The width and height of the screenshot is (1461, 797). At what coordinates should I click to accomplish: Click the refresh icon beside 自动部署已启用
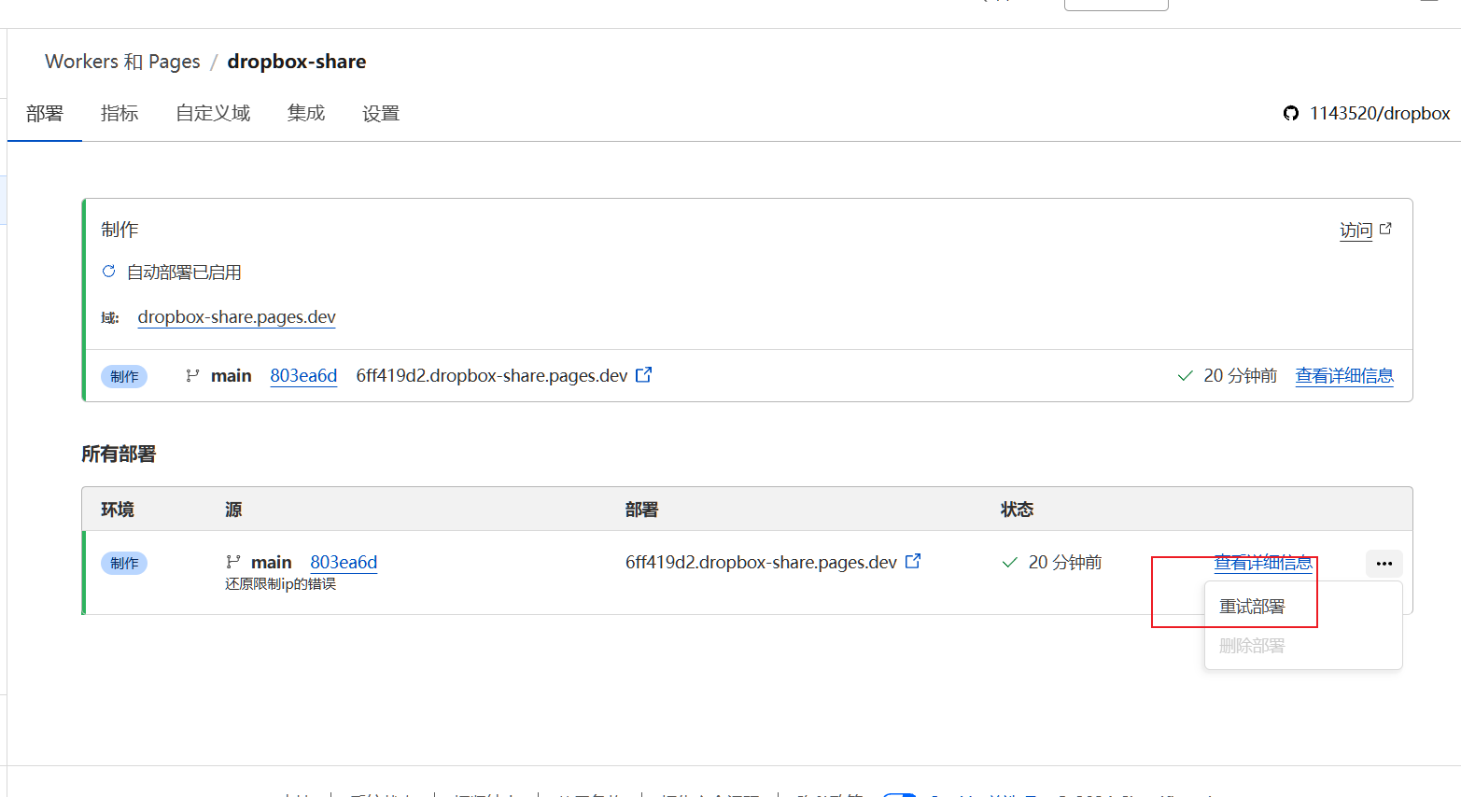108,272
